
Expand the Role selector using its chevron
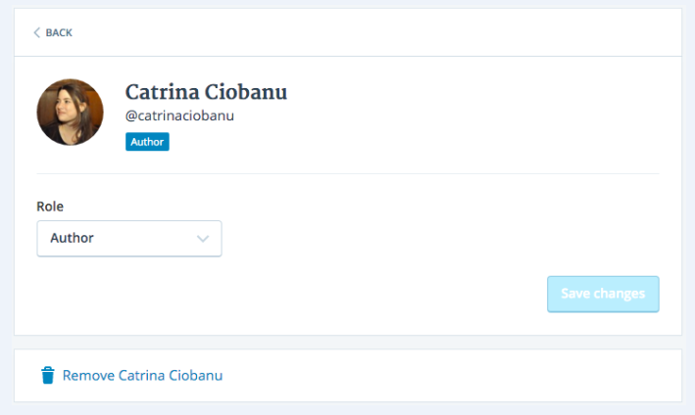coord(203,238)
